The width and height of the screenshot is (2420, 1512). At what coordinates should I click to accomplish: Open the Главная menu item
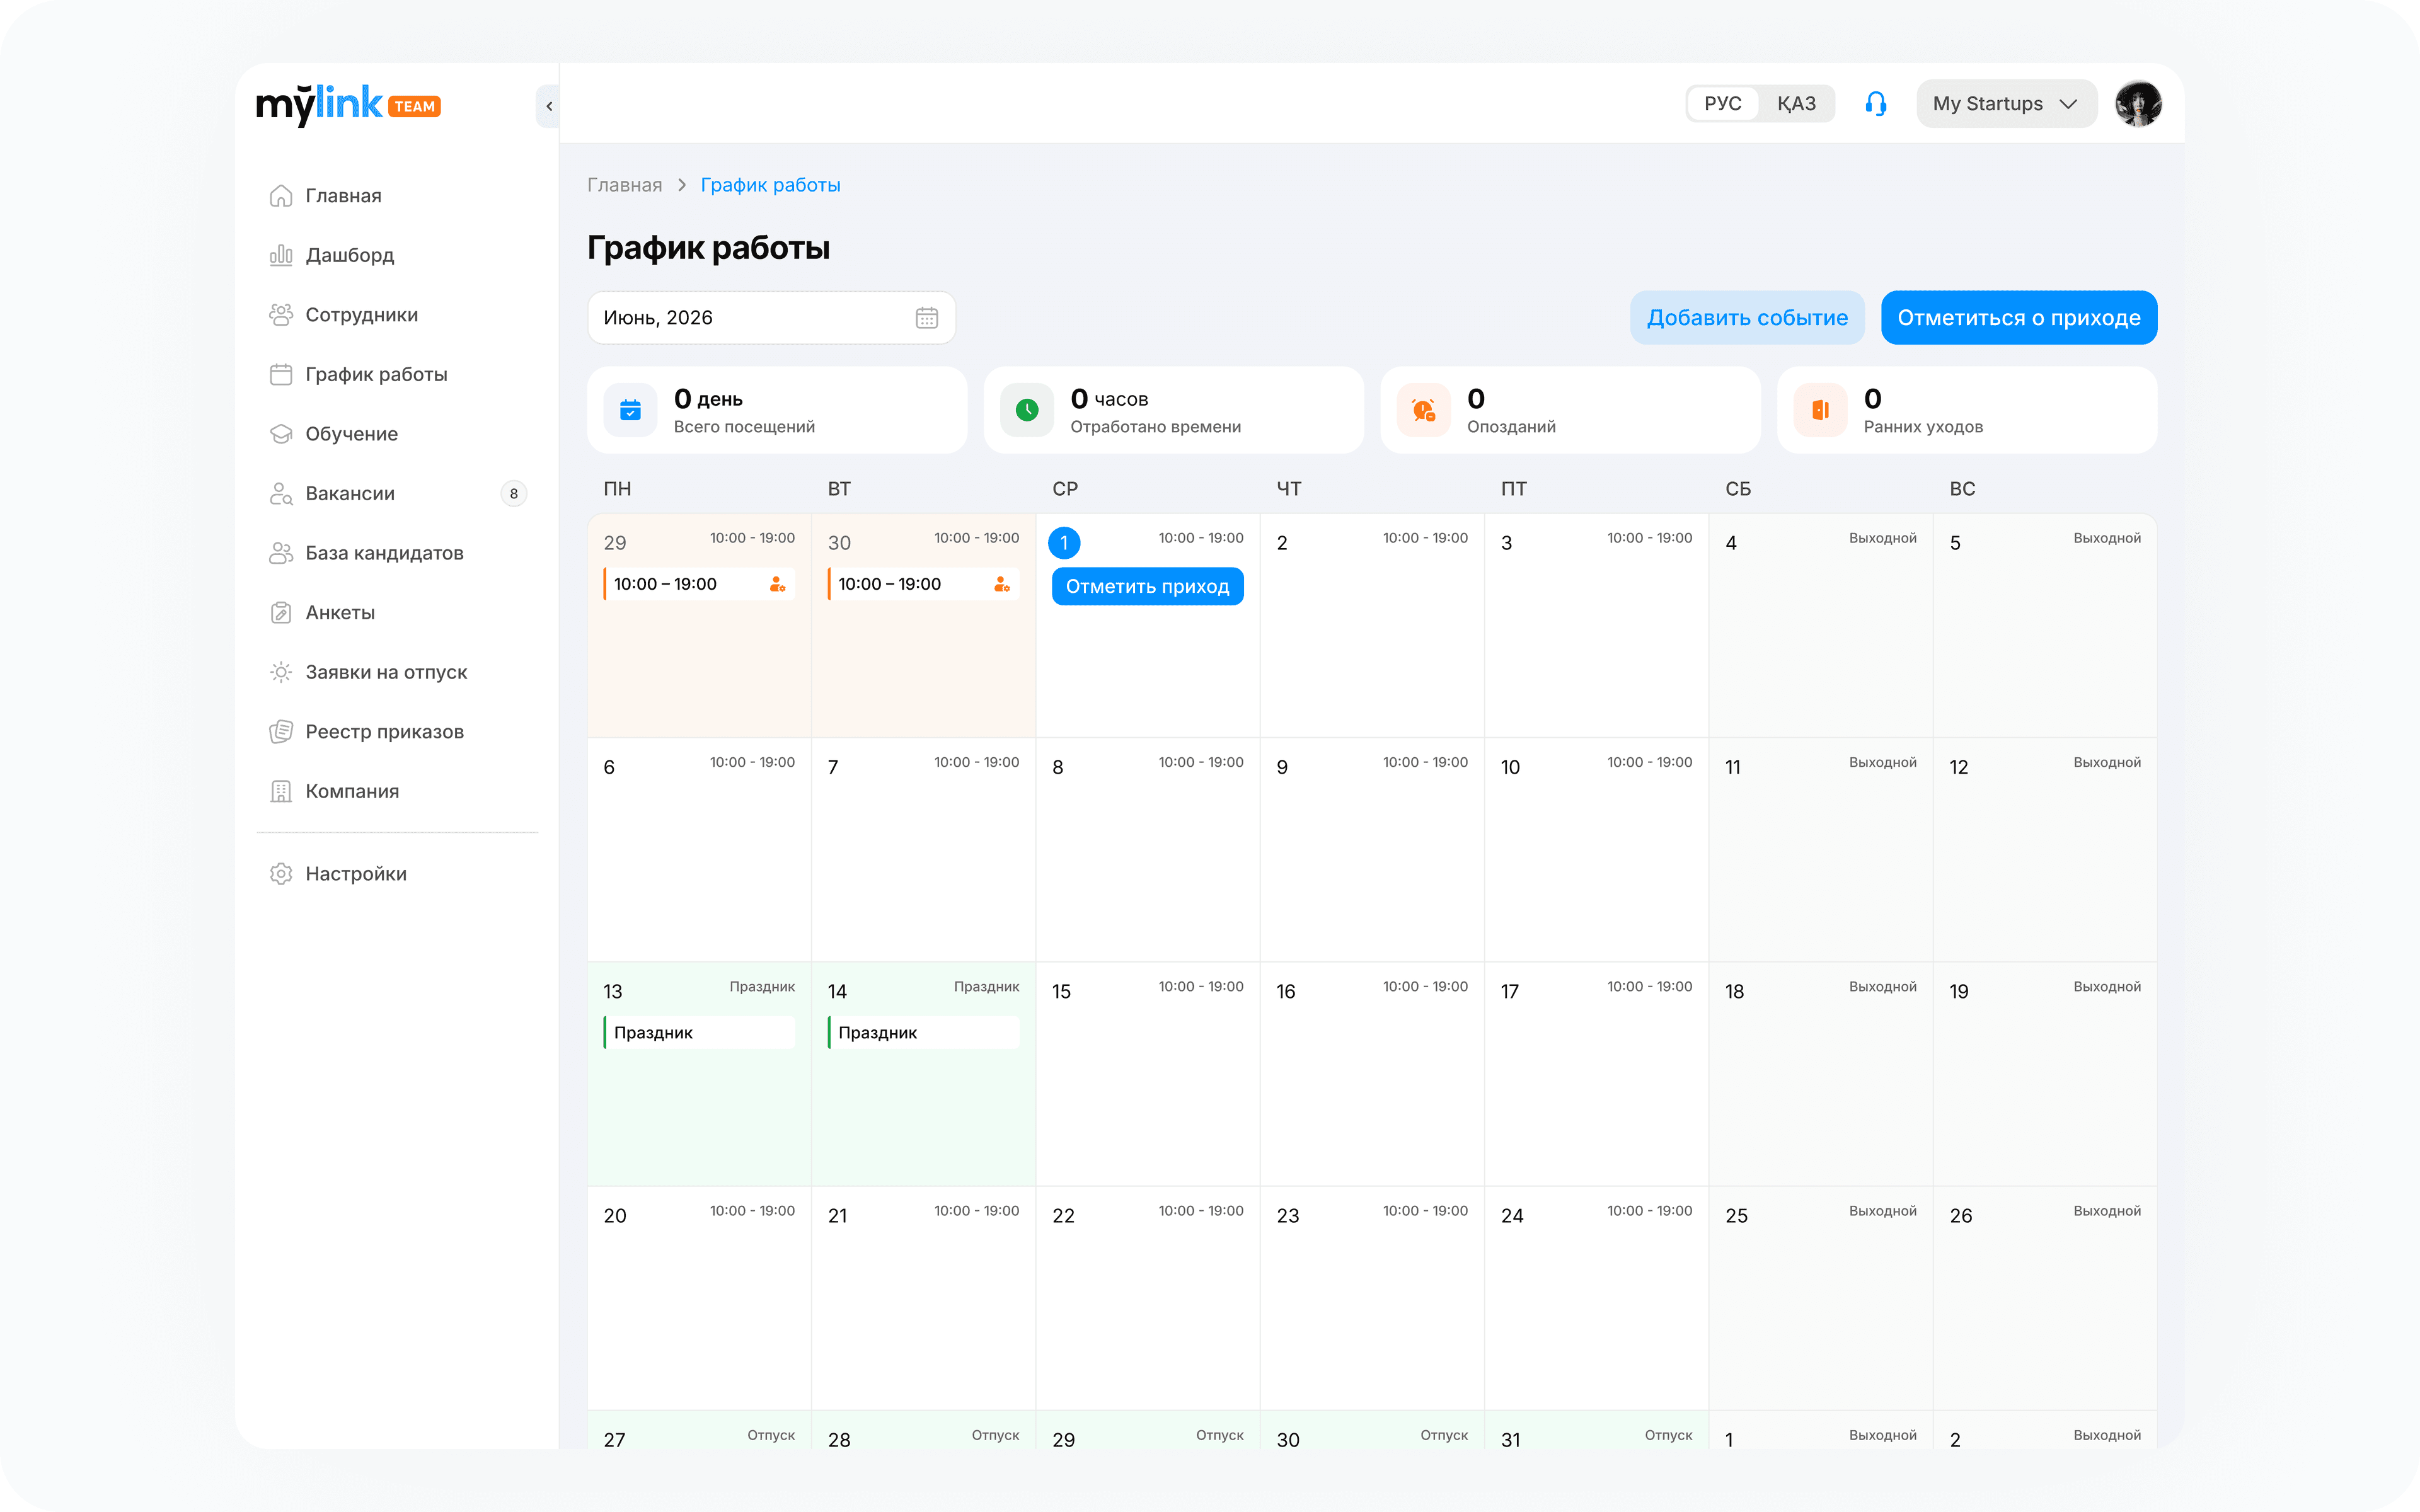(x=398, y=196)
